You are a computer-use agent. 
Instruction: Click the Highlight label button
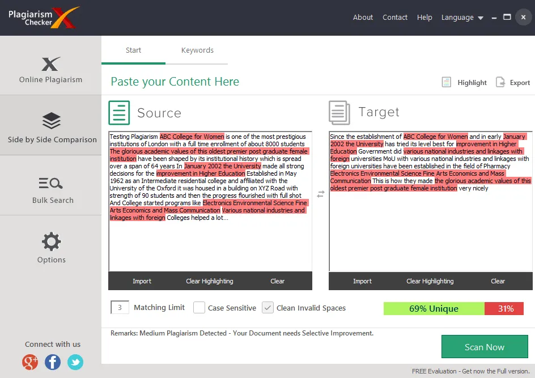pos(472,83)
